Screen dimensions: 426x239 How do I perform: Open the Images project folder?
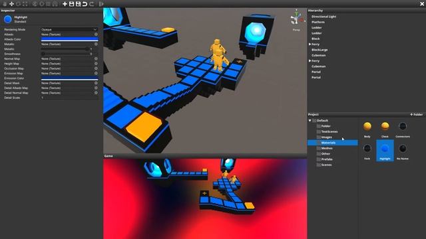pos(326,137)
